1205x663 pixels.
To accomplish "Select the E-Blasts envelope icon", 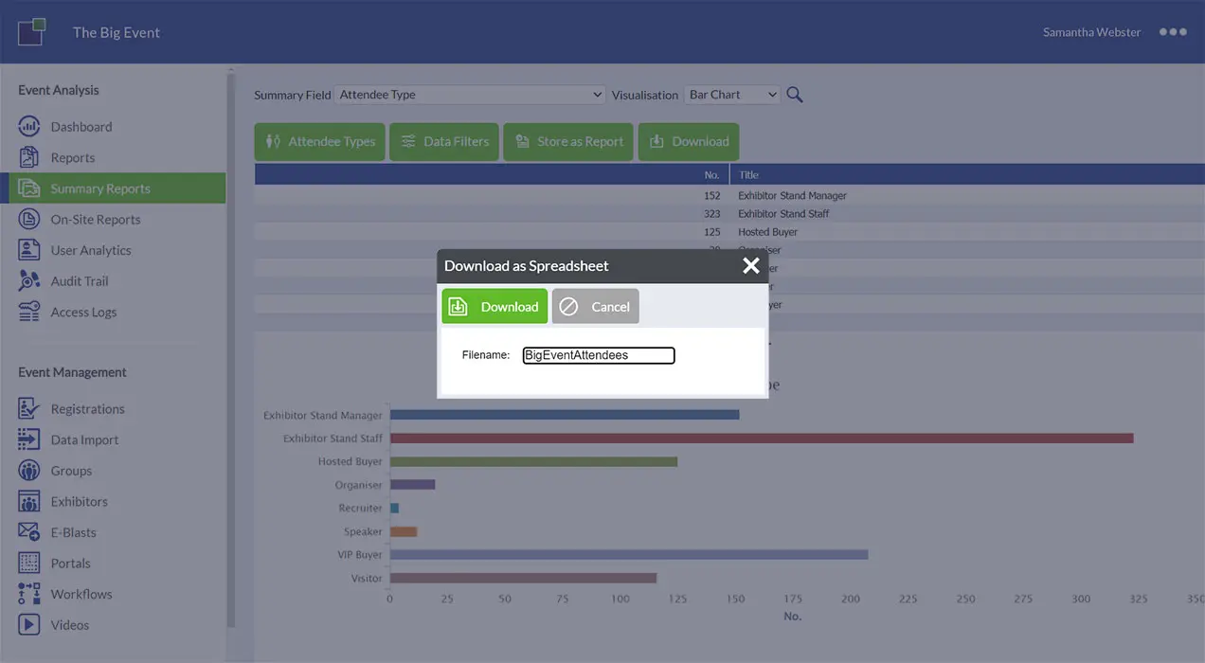I will [29, 532].
